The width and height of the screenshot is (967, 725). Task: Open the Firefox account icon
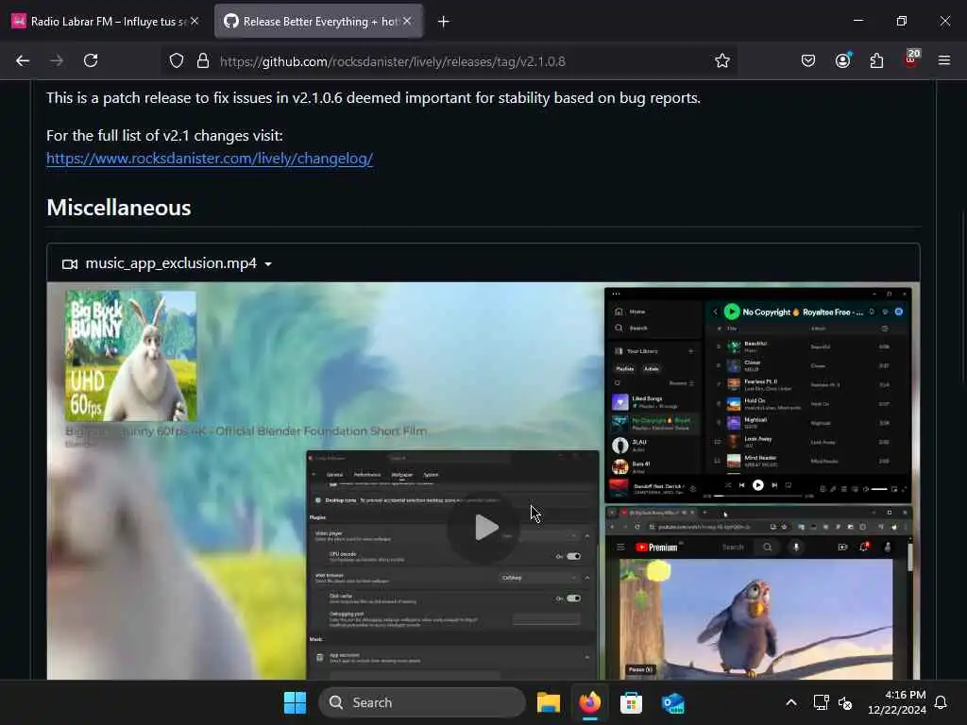coord(842,60)
